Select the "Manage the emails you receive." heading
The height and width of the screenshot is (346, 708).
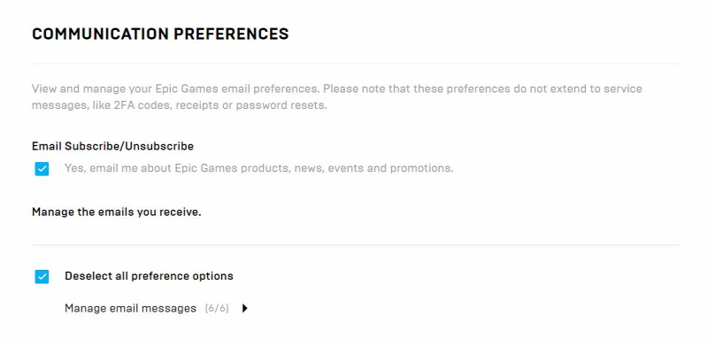tap(117, 211)
